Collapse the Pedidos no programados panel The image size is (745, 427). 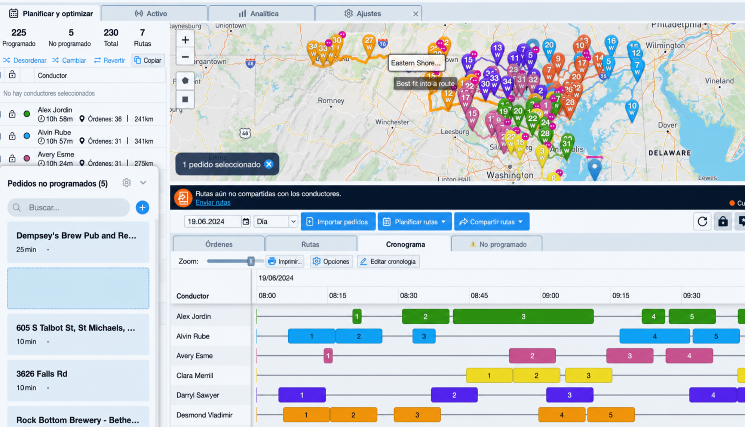[143, 183]
